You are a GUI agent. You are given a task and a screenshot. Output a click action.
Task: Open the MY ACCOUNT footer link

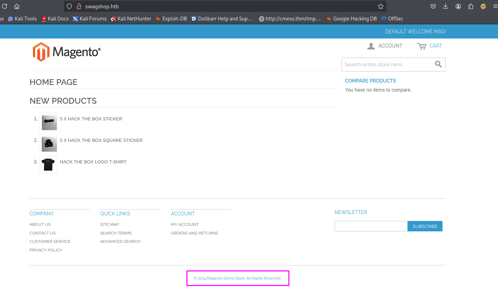point(185,224)
